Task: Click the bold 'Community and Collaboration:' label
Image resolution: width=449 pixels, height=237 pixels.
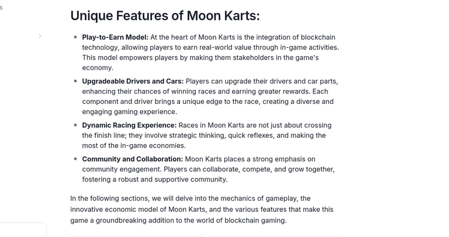Action: tap(132, 159)
